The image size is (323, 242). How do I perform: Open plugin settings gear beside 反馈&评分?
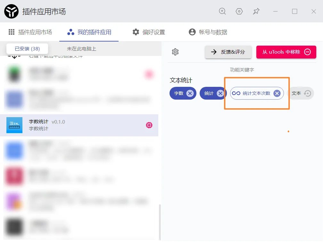point(175,52)
